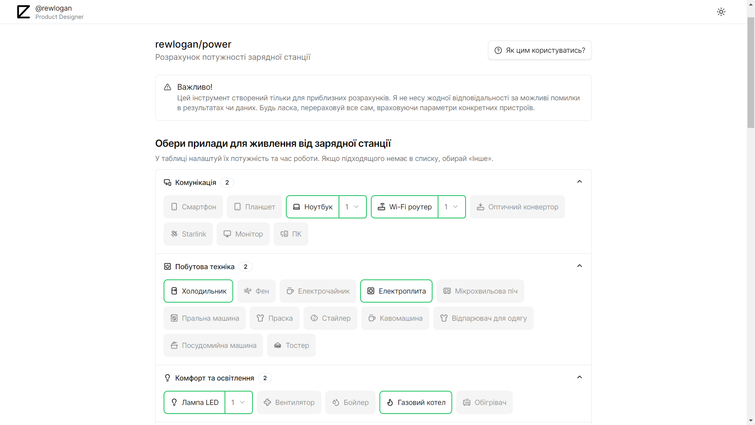The width and height of the screenshot is (755, 425).
Task: Click the @rewlogan profile link
Action: (x=53, y=8)
